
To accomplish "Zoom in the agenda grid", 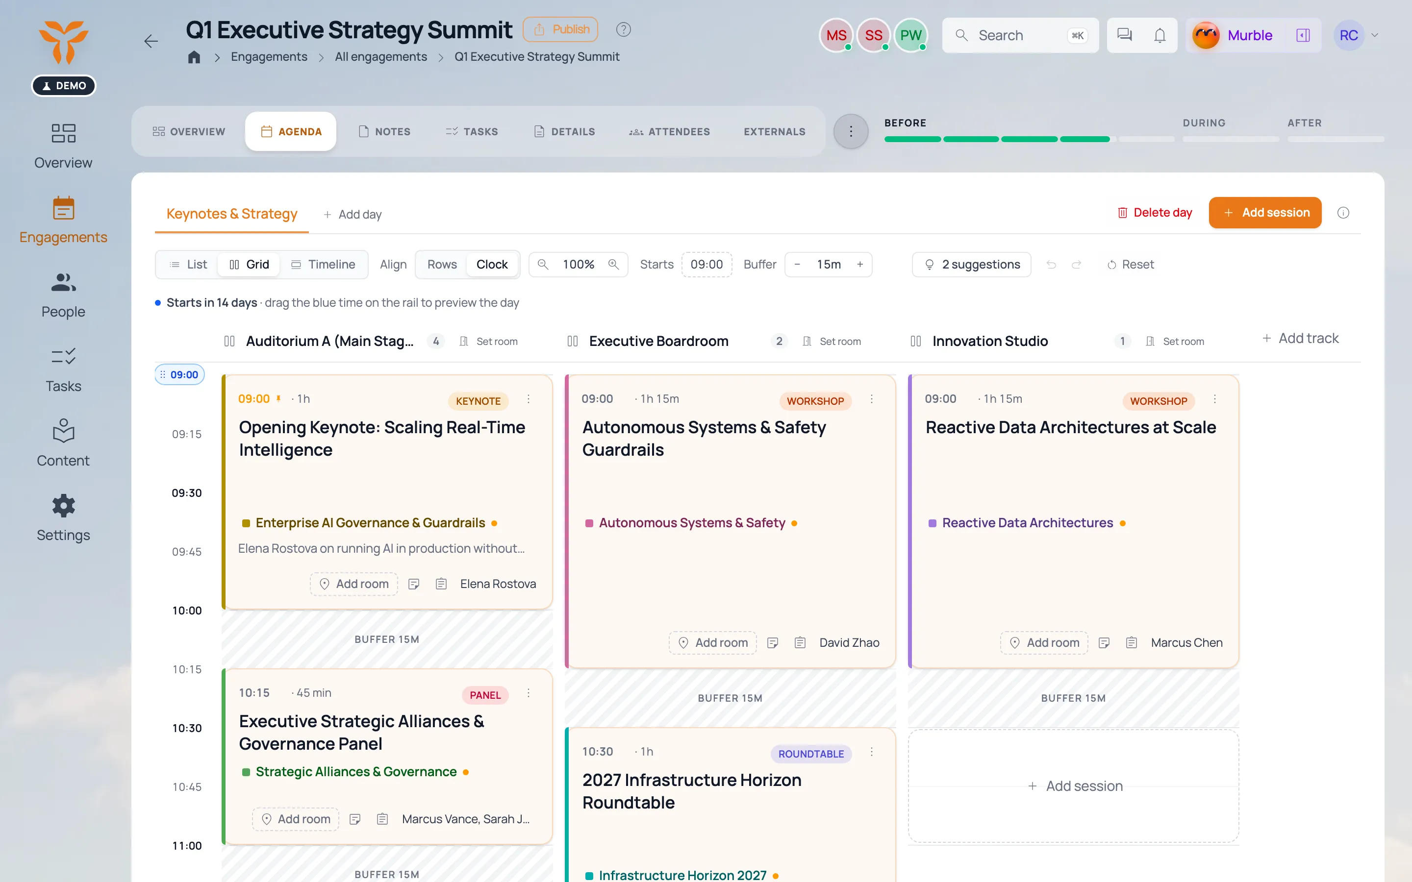I will pos(613,264).
